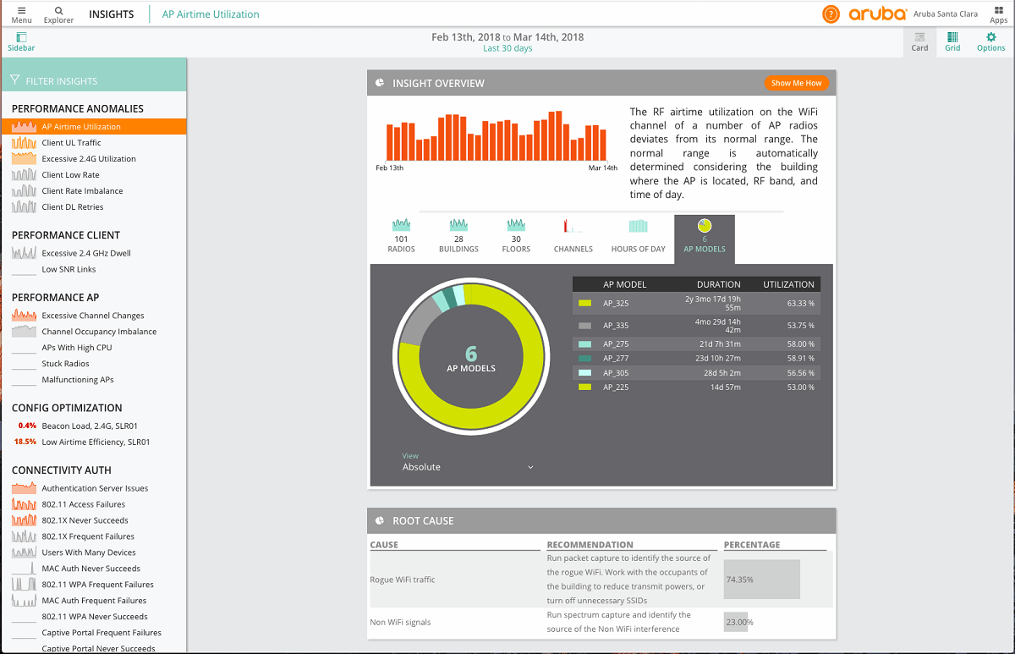Click the AP_325 color swatch
This screenshot has height=654, width=1015.
584,303
